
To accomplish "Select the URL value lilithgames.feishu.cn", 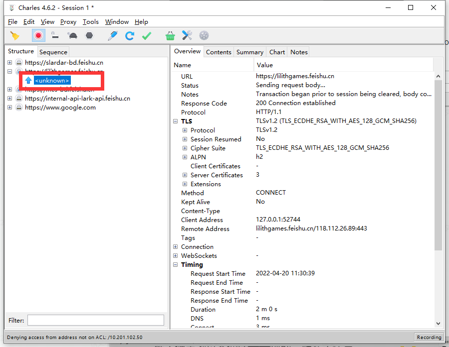I will tap(295, 76).
